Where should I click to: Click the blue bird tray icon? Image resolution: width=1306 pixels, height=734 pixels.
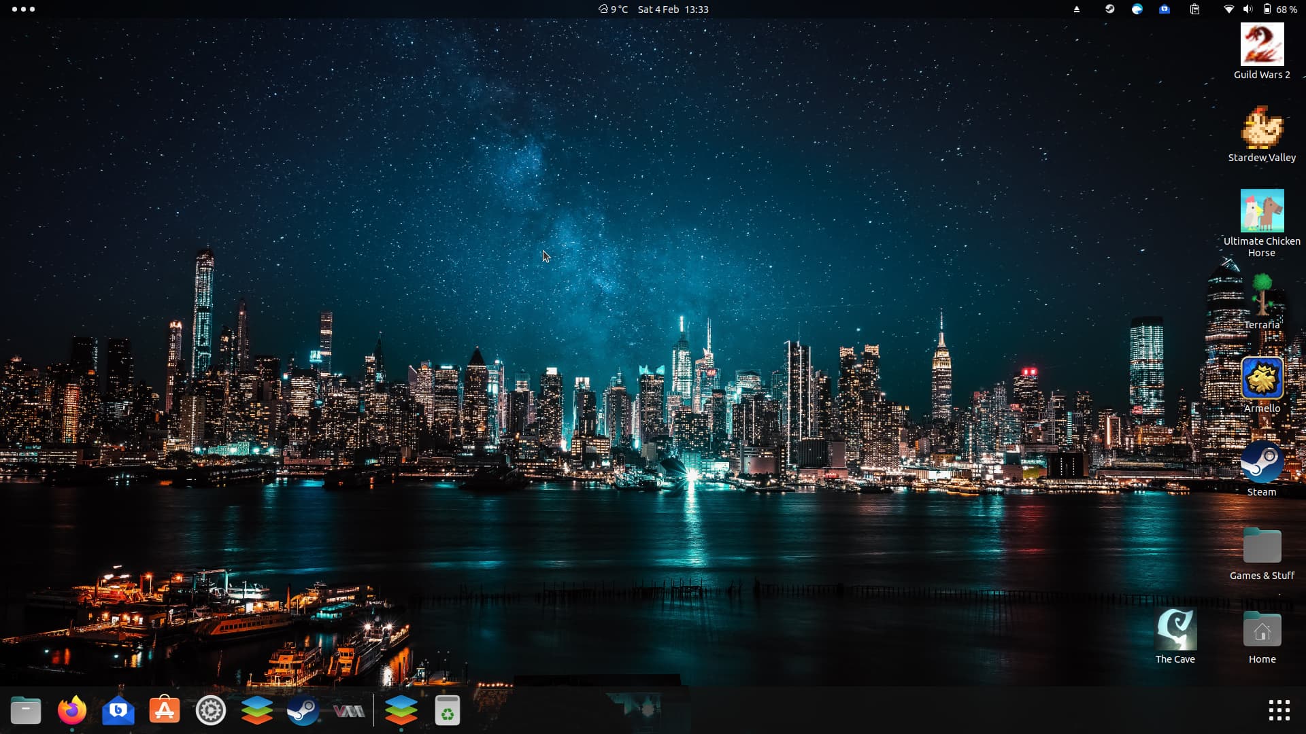click(x=1137, y=10)
